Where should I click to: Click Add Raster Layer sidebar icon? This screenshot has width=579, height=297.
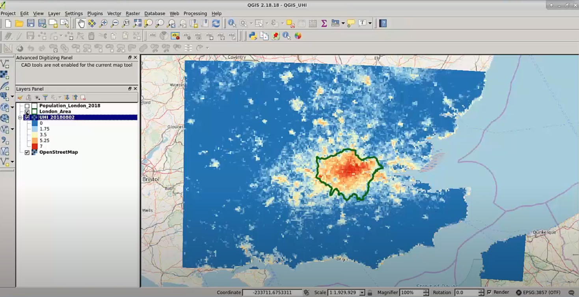click(x=4, y=74)
